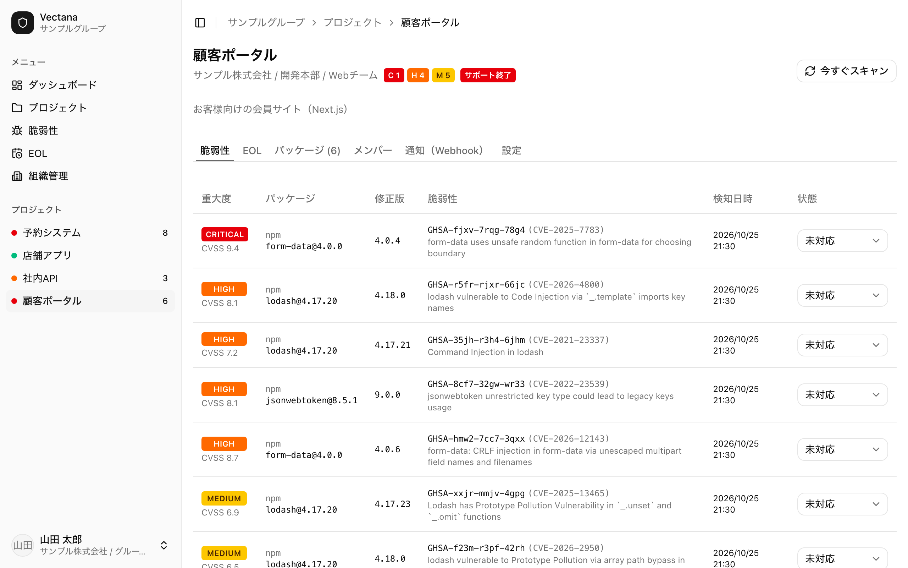
Task: Select 顧客ポータル project in sidebar
Action: [90, 301]
